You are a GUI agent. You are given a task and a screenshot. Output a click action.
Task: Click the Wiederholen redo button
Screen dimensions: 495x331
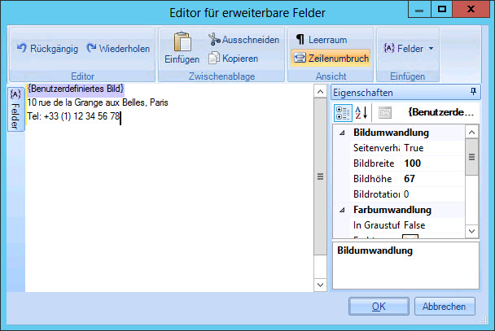pyautogui.click(x=118, y=48)
